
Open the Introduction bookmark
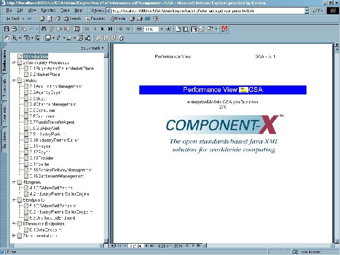tap(35, 56)
